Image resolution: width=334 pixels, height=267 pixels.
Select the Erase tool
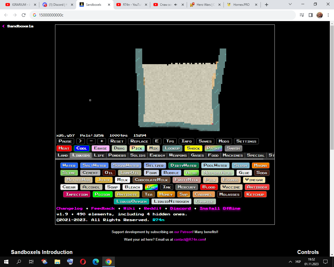(x=100, y=148)
